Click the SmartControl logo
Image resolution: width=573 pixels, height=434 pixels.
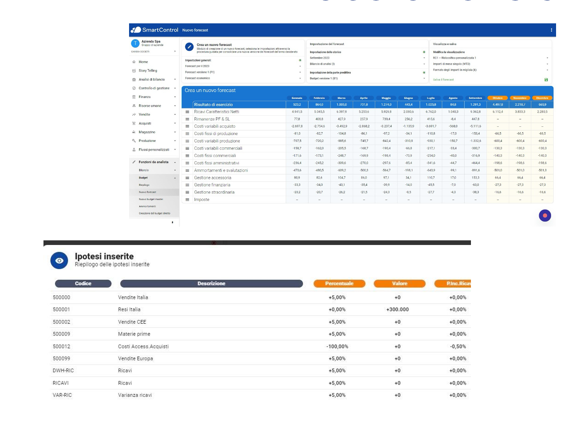(155, 30)
